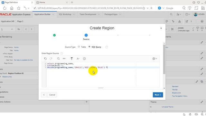Click the Home page name link

pyautogui.click(x=16, y=47)
